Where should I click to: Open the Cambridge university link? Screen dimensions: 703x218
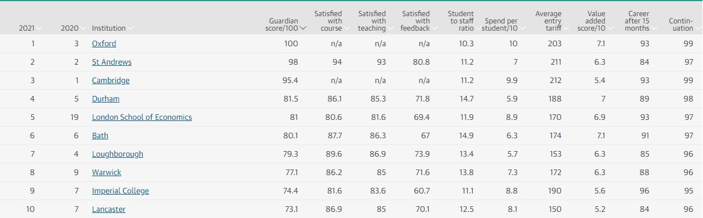[110, 80]
